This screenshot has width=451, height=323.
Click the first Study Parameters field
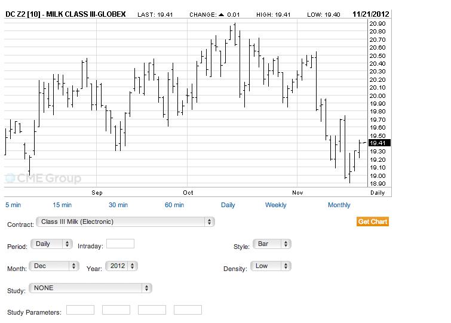click(x=80, y=310)
